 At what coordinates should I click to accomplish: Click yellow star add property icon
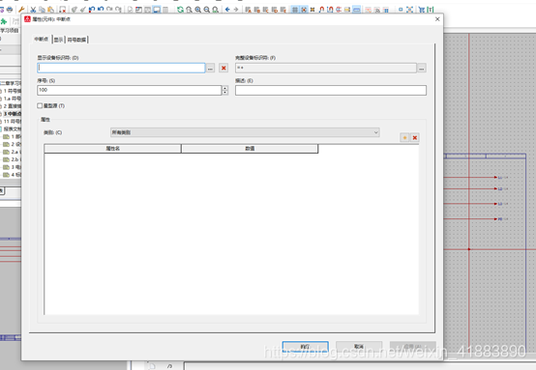pyautogui.click(x=404, y=137)
